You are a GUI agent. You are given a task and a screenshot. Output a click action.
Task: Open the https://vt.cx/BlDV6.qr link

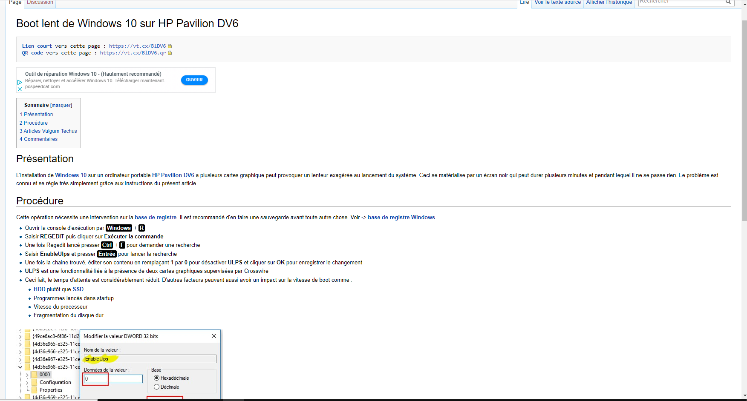point(133,53)
